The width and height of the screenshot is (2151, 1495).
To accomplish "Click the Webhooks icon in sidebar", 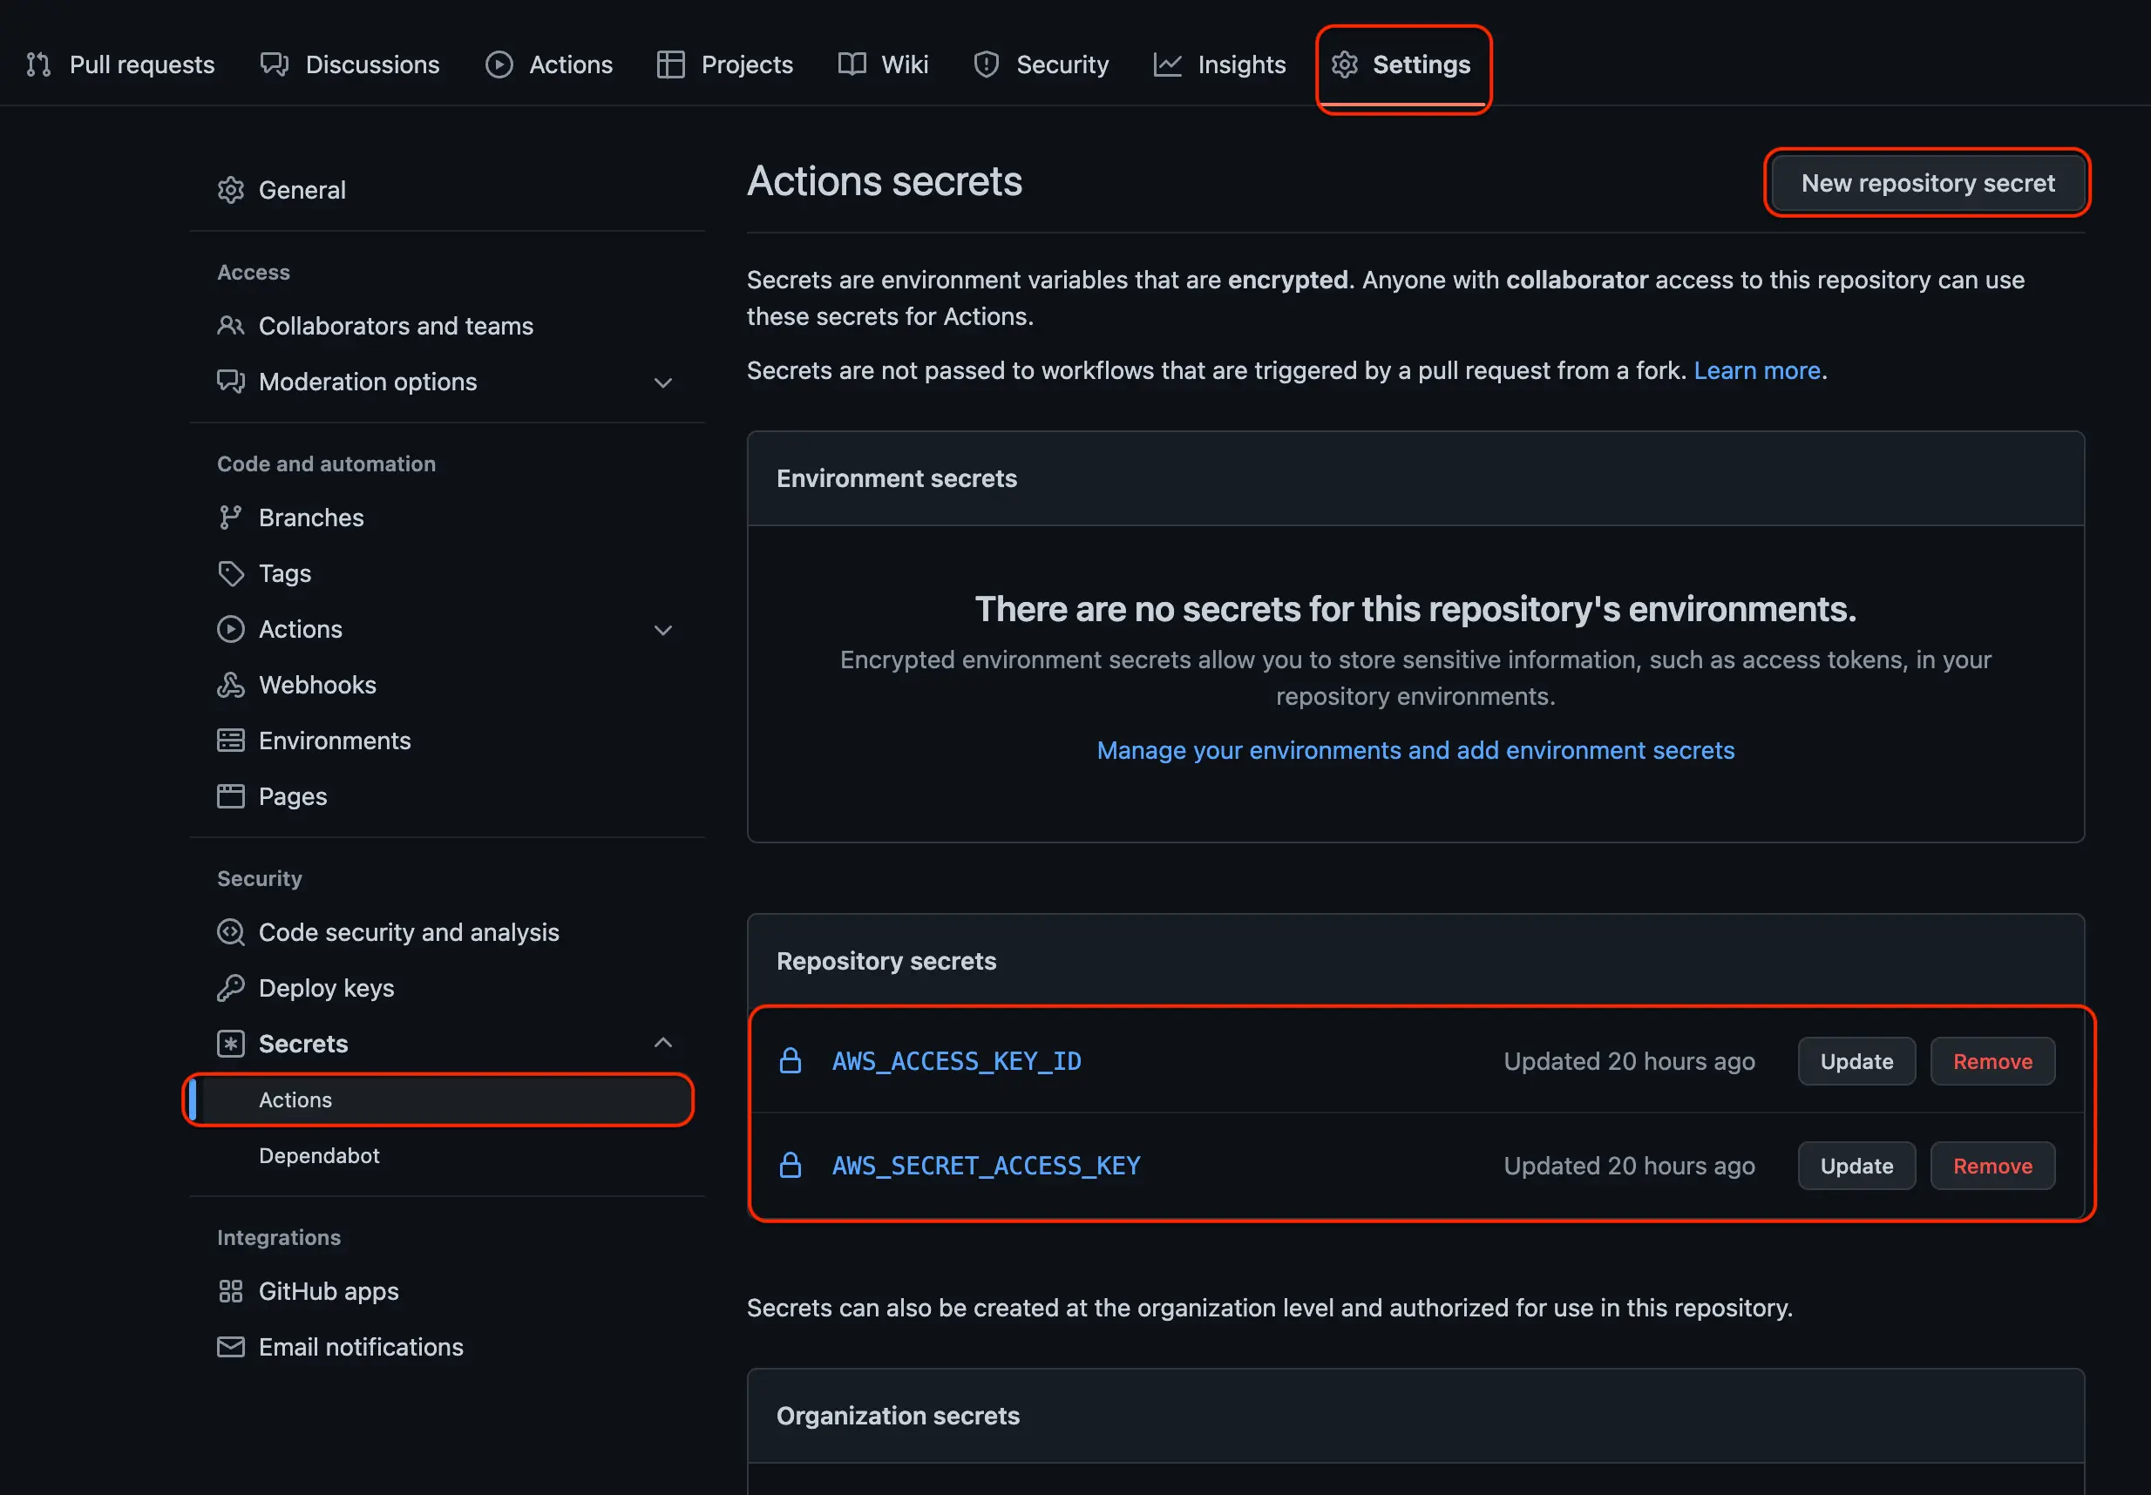I will (230, 685).
